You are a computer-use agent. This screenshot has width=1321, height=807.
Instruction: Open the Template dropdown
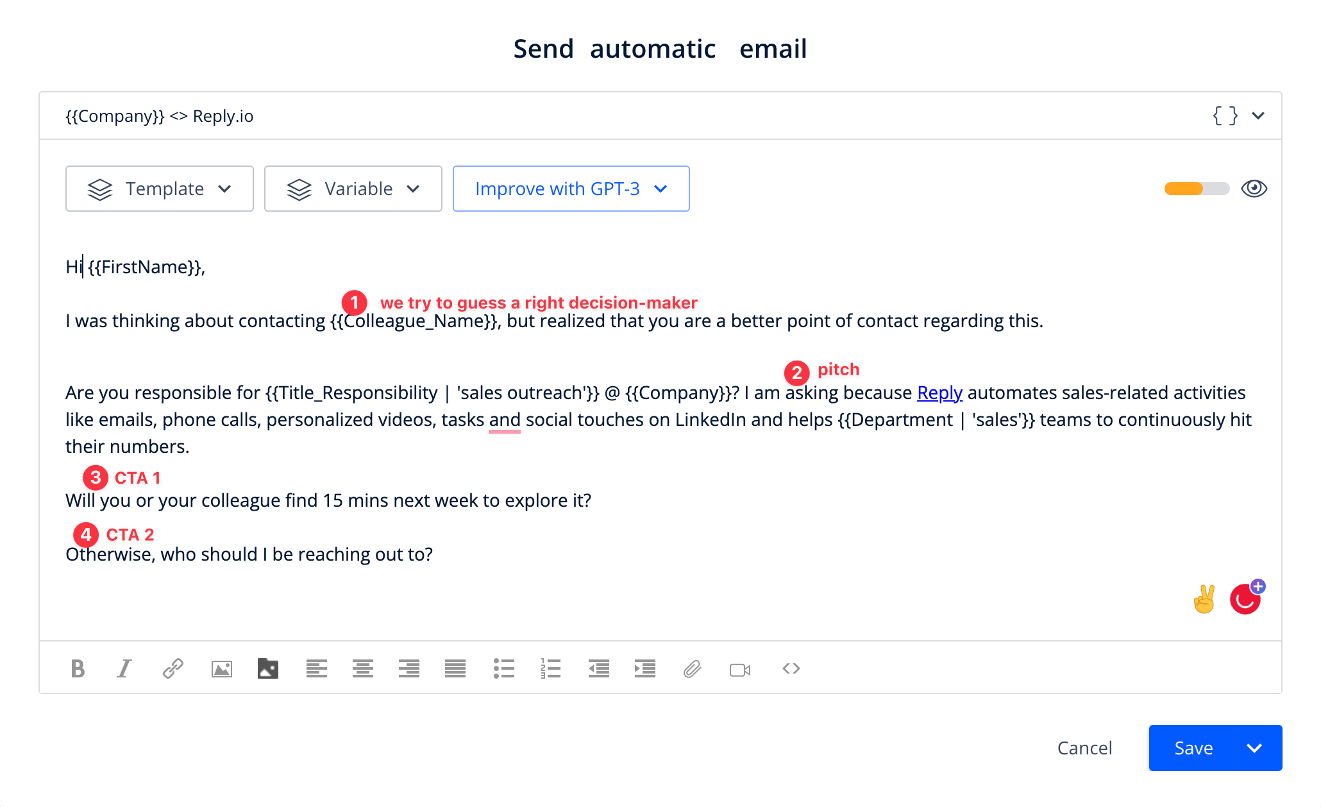pos(159,188)
